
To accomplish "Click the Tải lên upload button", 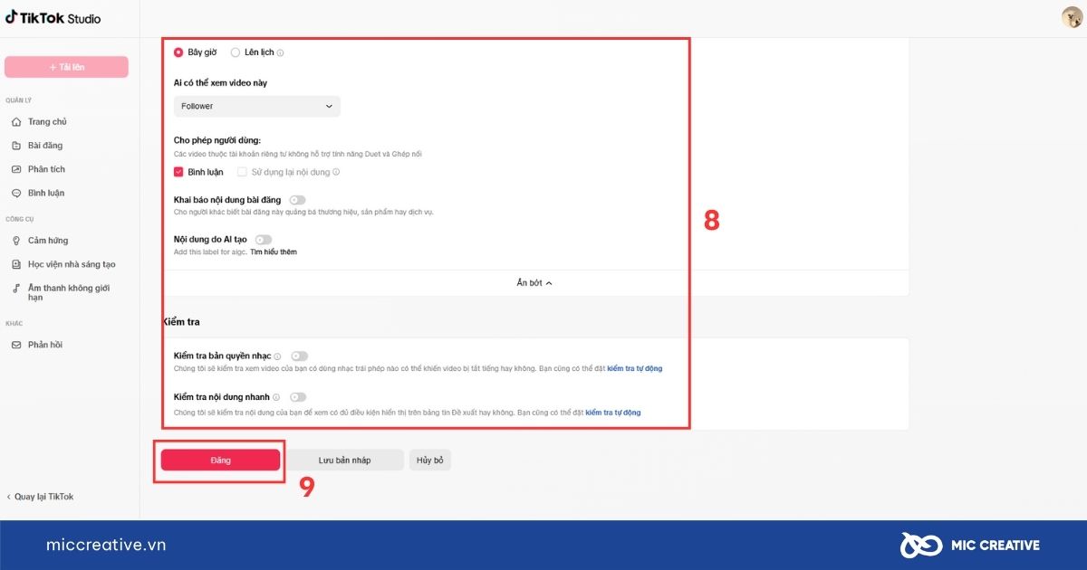I will tap(66, 67).
